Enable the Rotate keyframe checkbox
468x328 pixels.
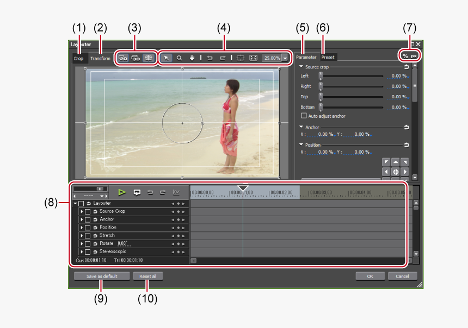pyautogui.click(x=88, y=244)
